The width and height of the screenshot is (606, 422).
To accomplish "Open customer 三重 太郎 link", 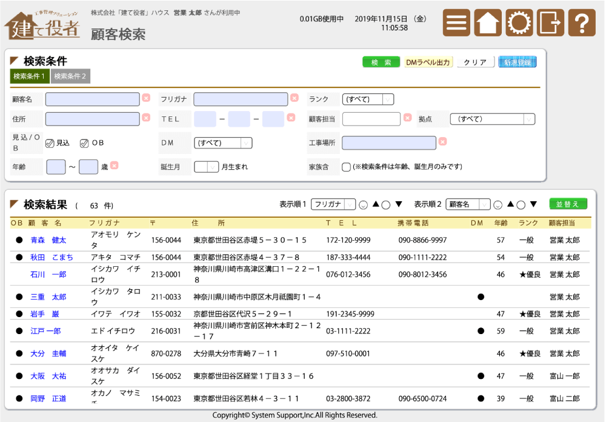I will click(48, 297).
